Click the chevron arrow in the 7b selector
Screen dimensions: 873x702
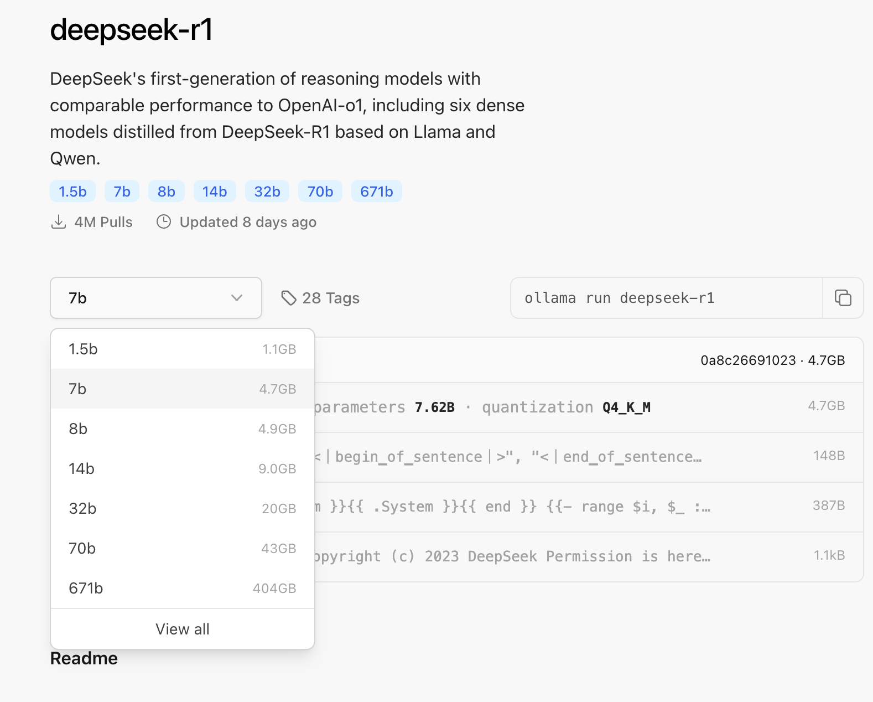(237, 298)
